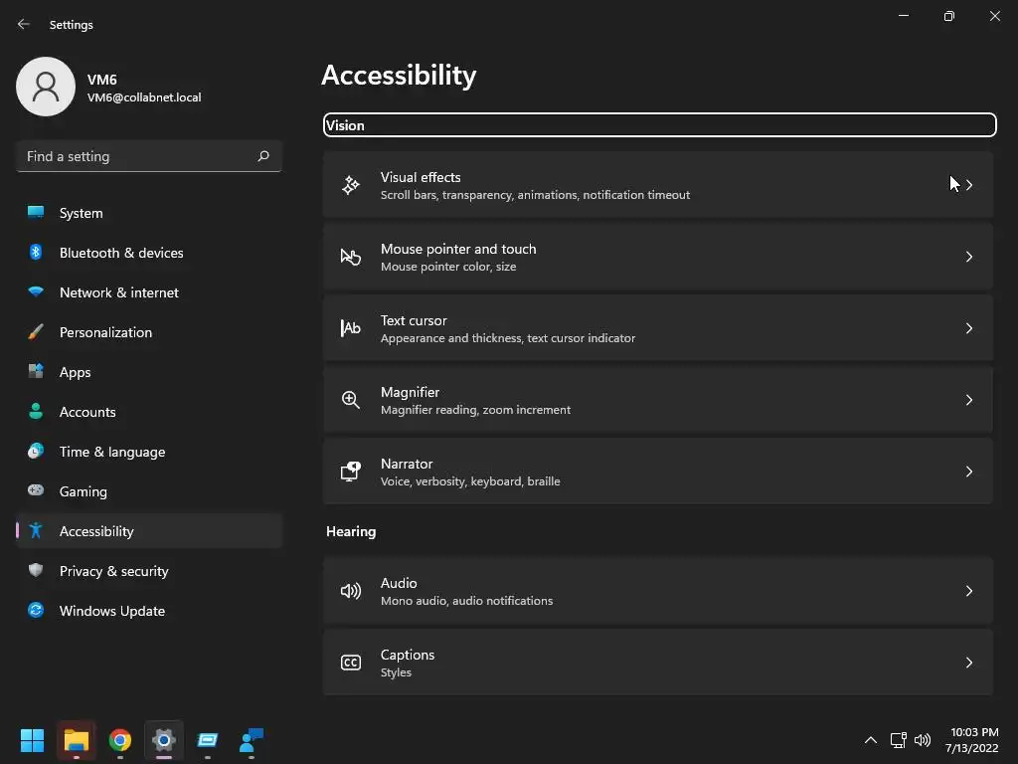Viewport: 1018px width, 764px height.
Task: Expand the Visual effects chevron
Action: (969, 185)
